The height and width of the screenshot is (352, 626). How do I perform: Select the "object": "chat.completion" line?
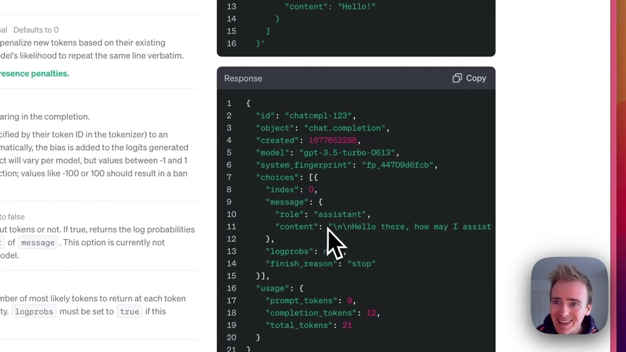point(323,128)
